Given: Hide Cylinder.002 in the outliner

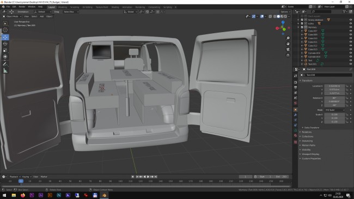Looking at the screenshot, I should pos(351,53).
